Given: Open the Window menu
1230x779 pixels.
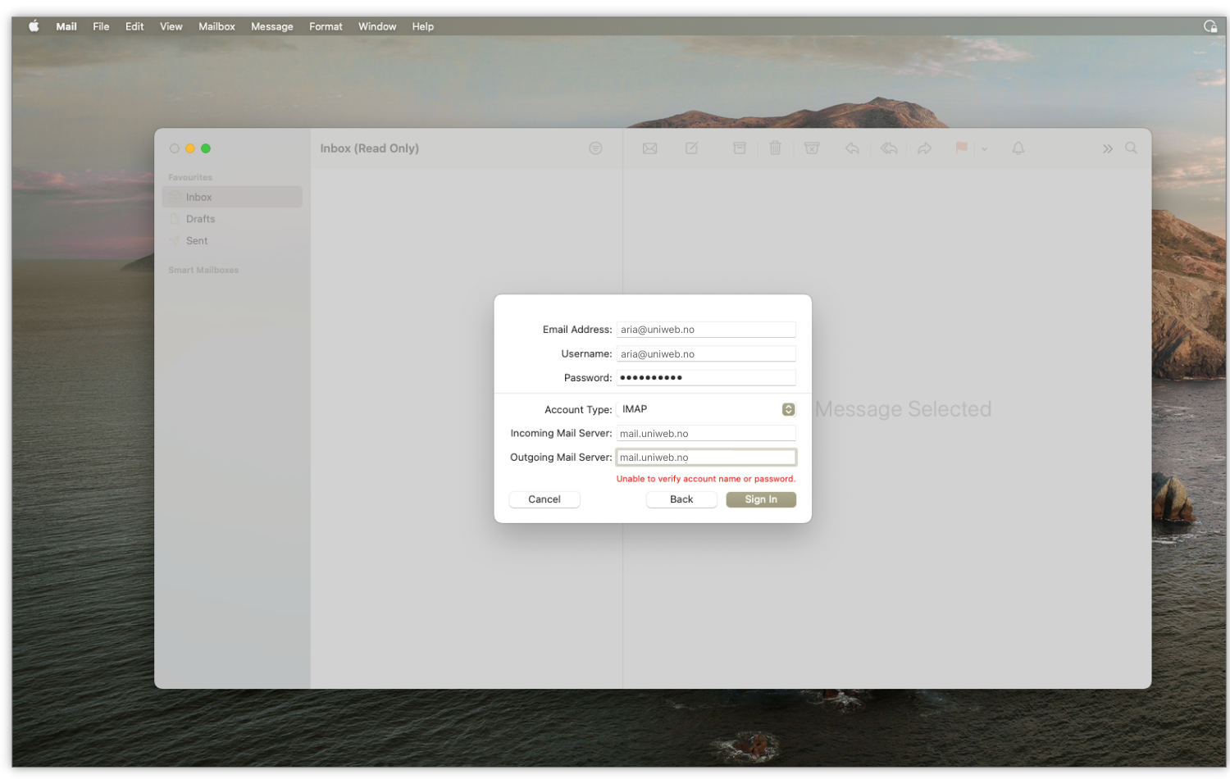Looking at the screenshot, I should pyautogui.click(x=377, y=26).
